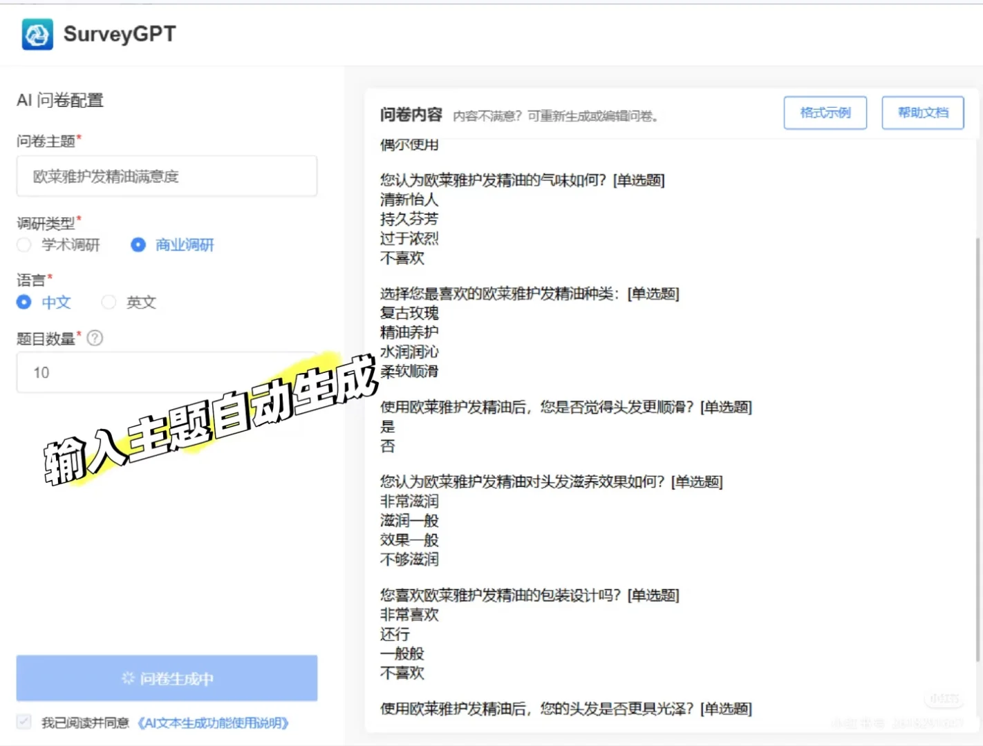Click the option 非常滋润
The height and width of the screenshot is (746, 983).
pyautogui.click(x=409, y=501)
